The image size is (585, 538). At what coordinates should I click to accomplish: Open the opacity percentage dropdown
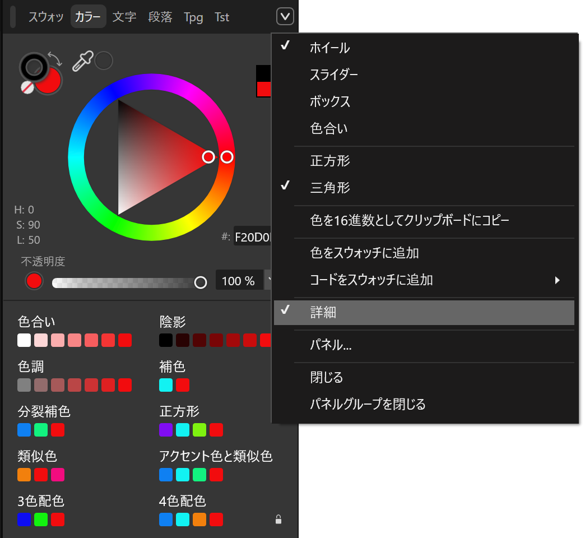270,280
